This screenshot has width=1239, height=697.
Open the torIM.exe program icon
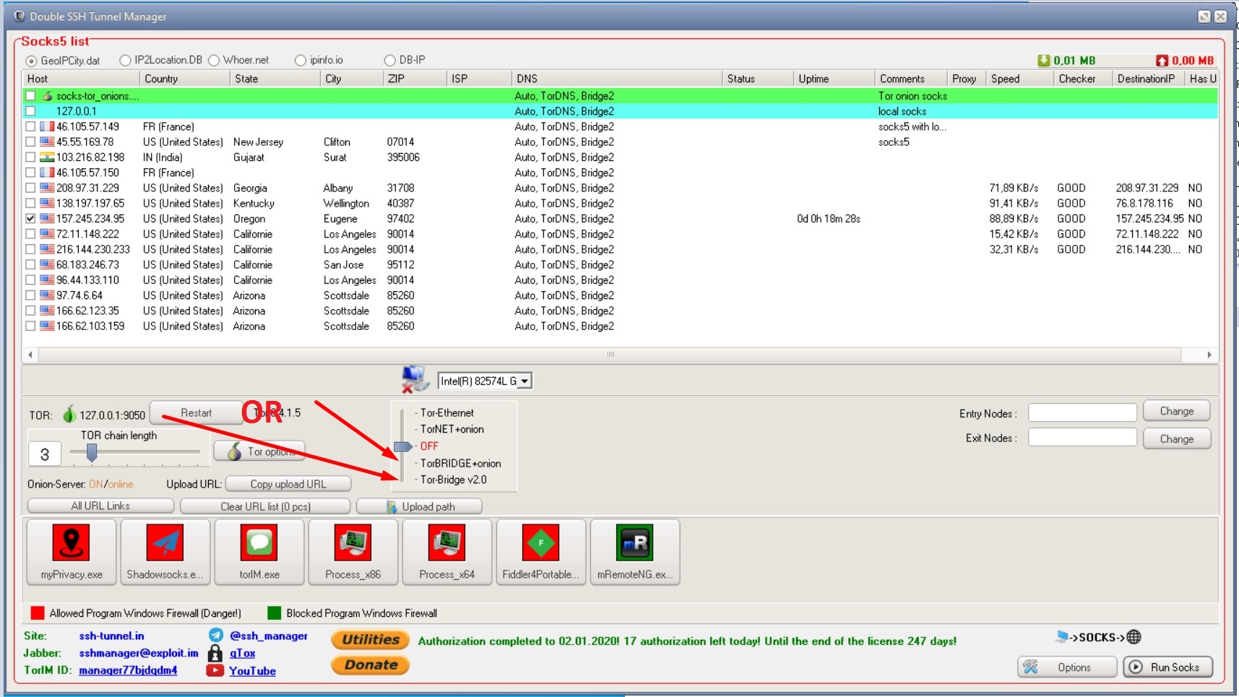point(259,542)
